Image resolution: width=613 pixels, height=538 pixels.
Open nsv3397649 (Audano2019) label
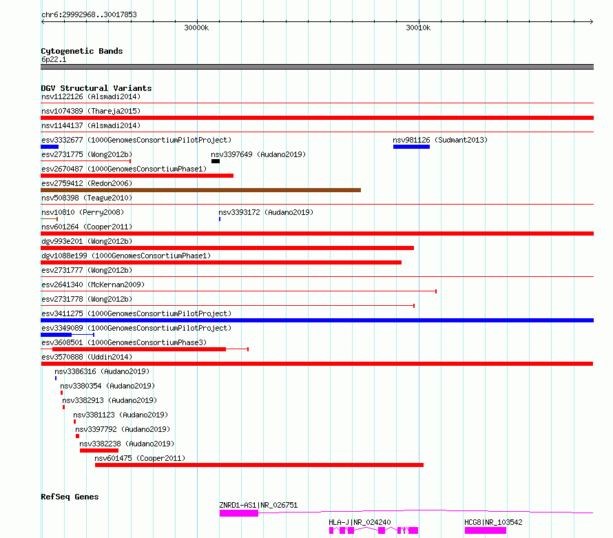click(258, 154)
